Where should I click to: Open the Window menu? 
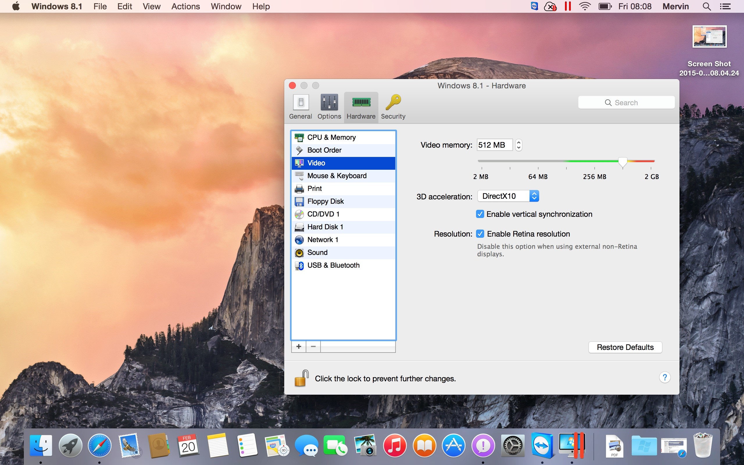(x=226, y=6)
